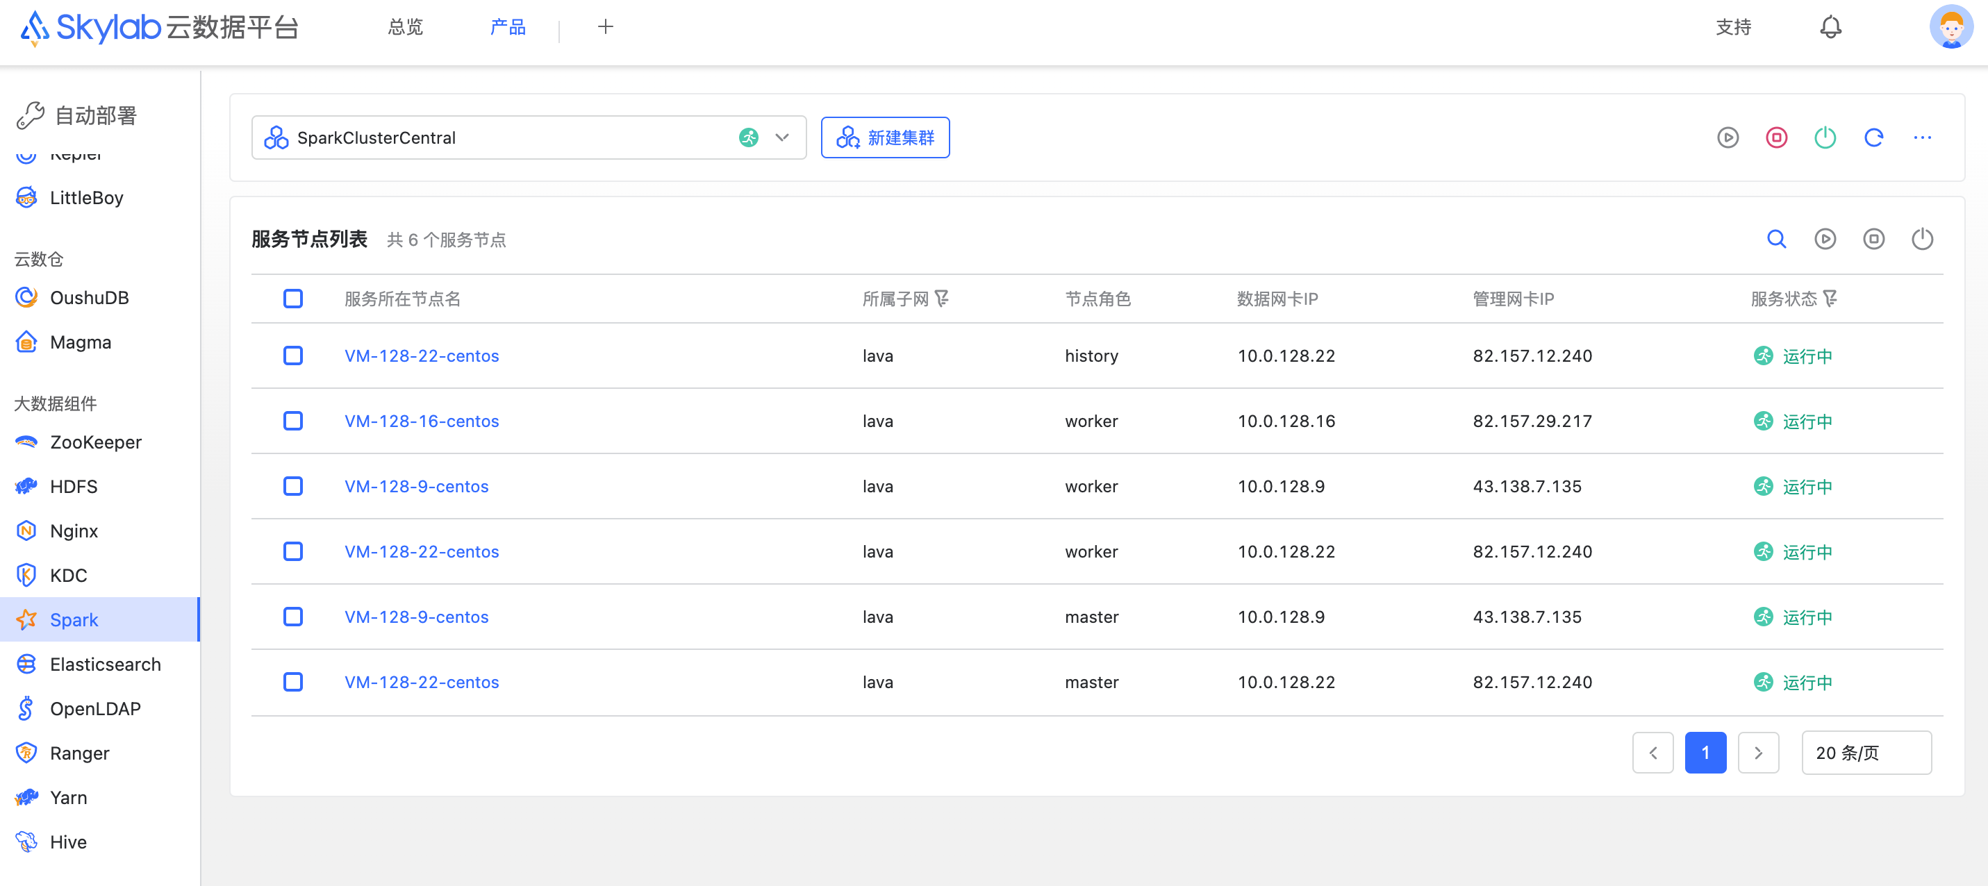
Task: Open LittleBoy in the sidebar
Action: pos(100,199)
